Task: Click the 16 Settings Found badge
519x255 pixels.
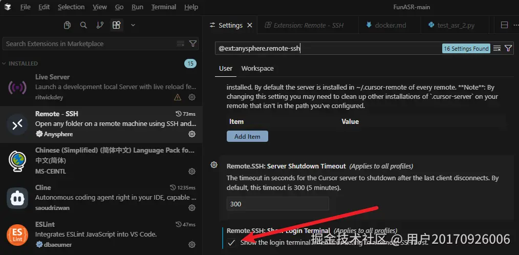Action: [466, 49]
